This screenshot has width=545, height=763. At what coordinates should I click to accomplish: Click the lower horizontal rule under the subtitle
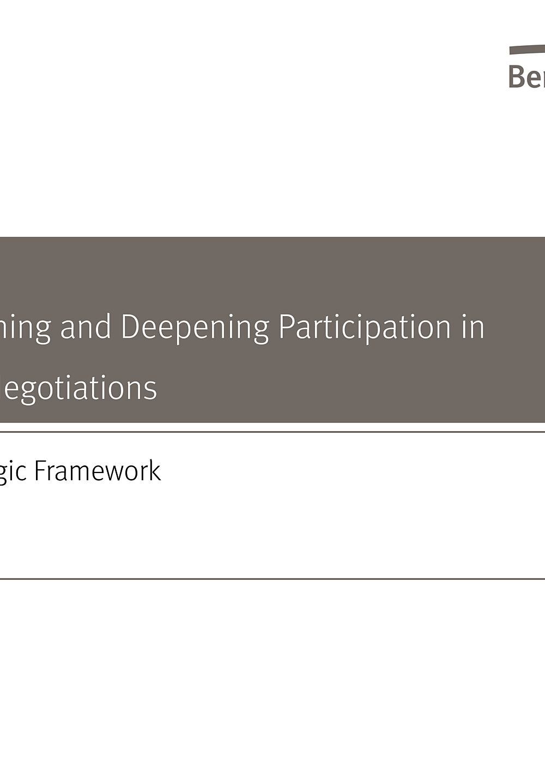click(272, 579)
